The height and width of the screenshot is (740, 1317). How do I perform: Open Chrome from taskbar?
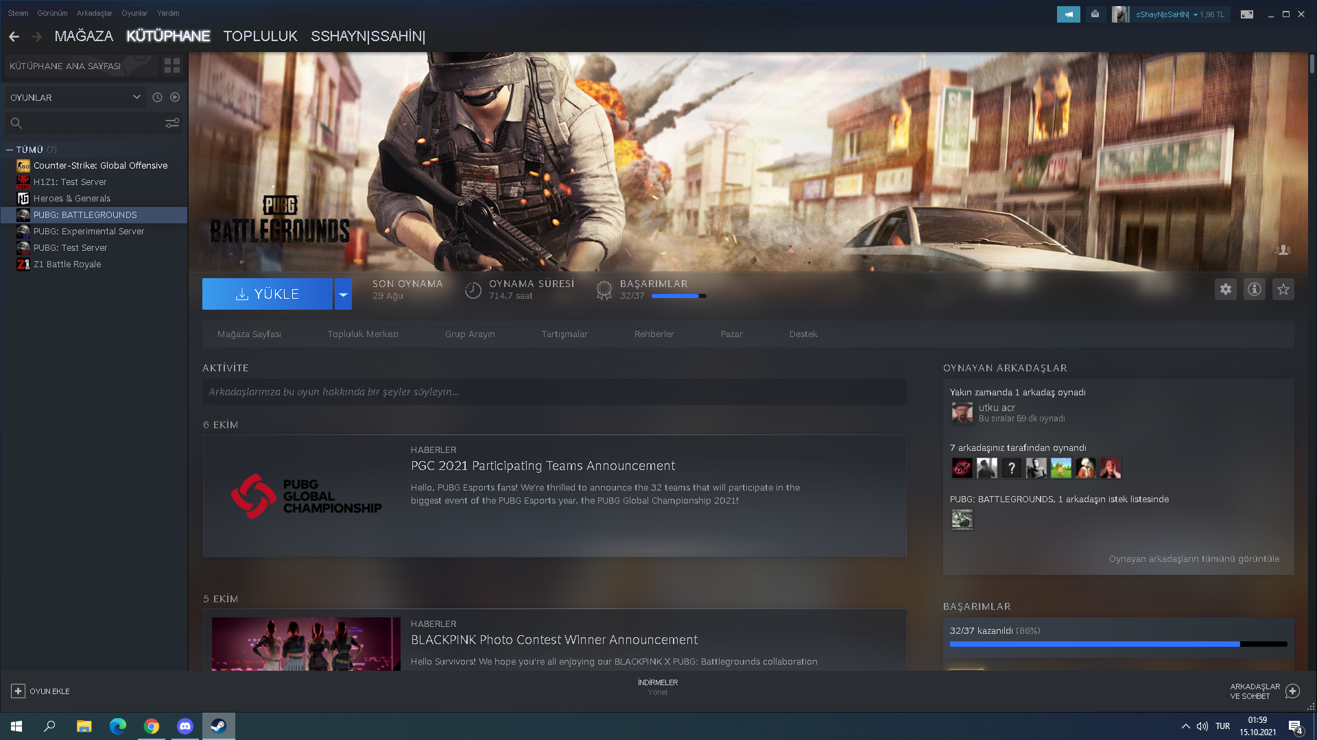152,726
